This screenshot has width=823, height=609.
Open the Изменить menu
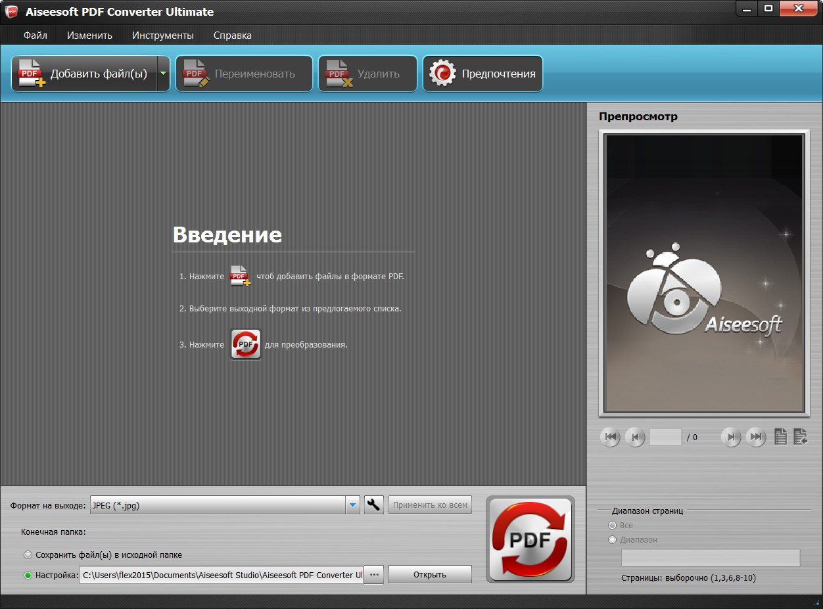[x=89, y=35]
